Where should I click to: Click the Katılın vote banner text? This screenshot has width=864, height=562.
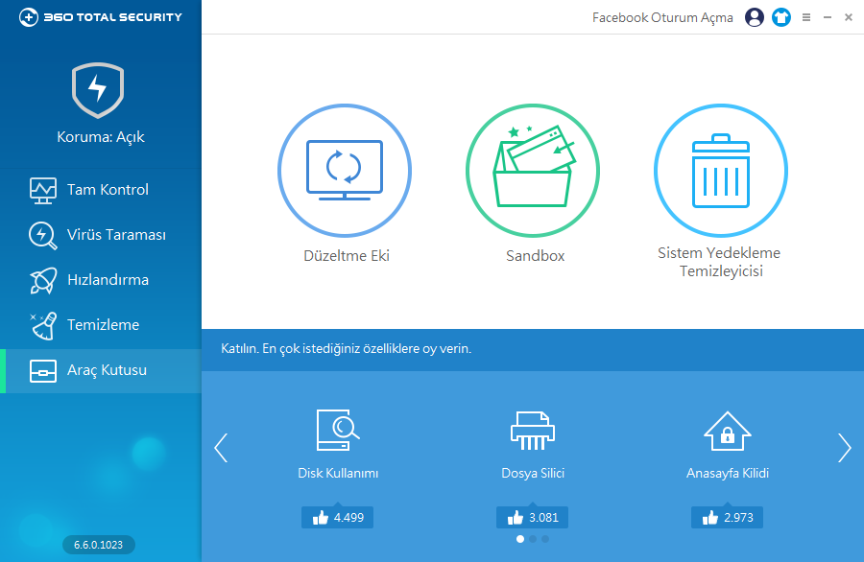pos(346,349)
